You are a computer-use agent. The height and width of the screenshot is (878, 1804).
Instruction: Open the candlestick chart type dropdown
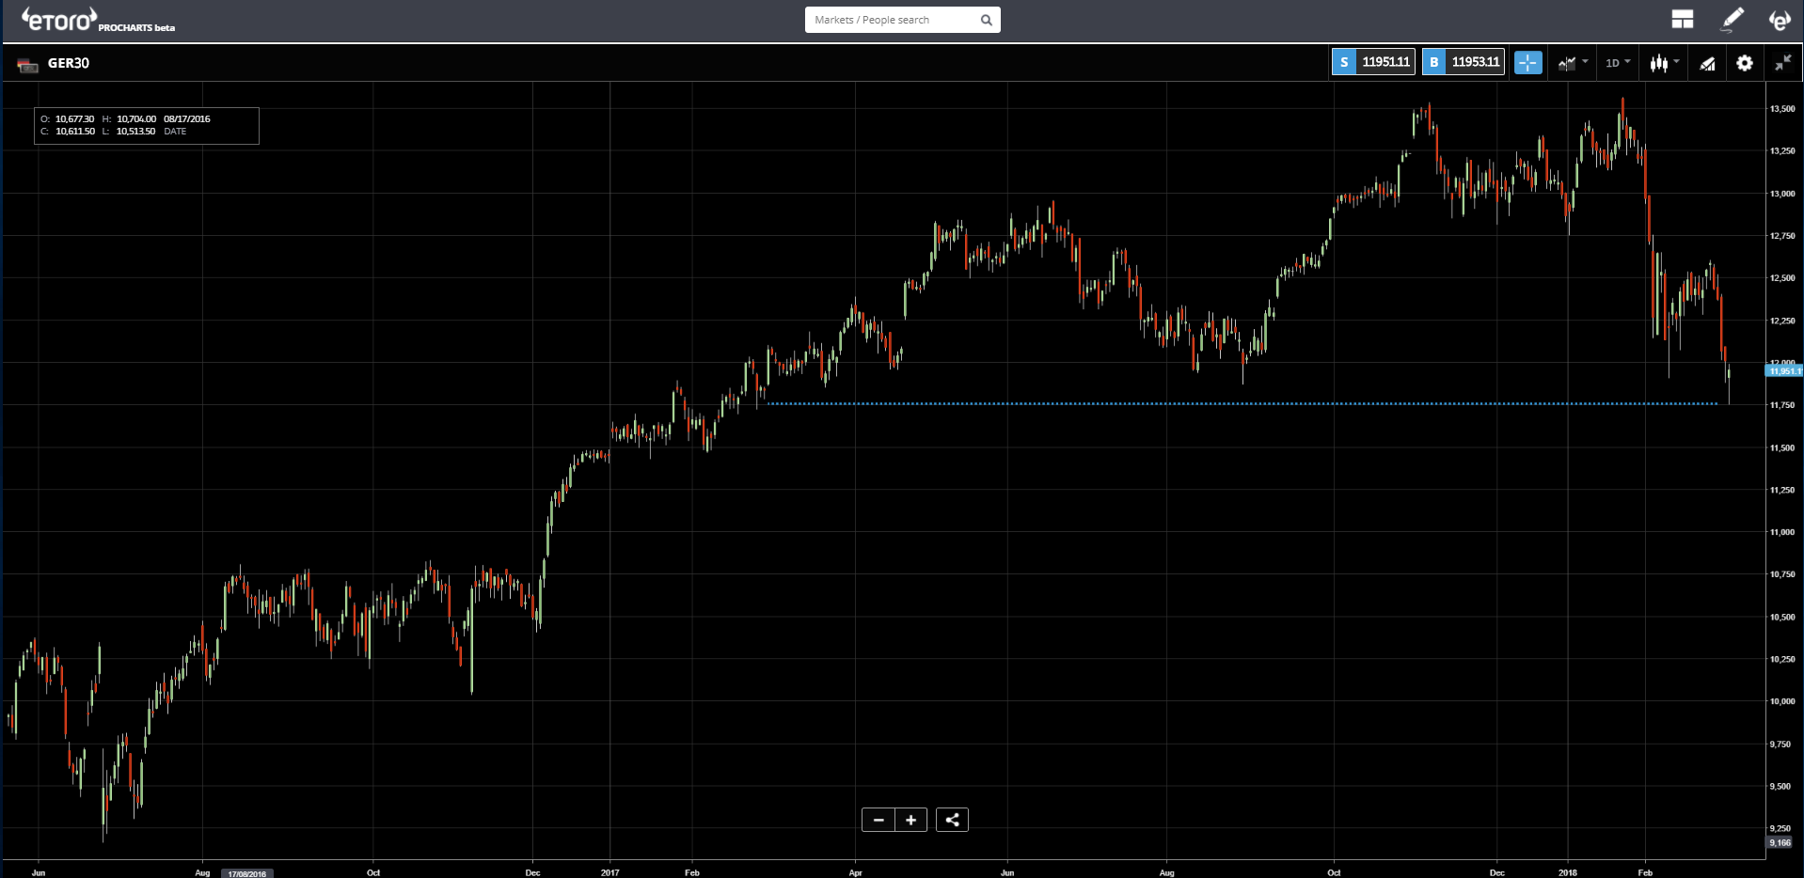pyautogui.click(x=1664, y=63)
